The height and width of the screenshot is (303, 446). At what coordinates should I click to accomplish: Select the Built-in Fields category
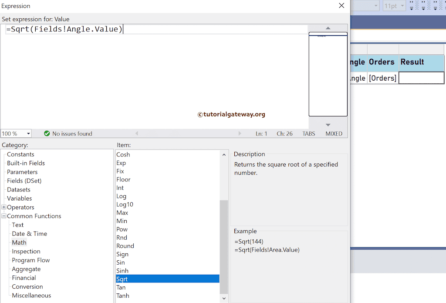click(x=26, y=163)
